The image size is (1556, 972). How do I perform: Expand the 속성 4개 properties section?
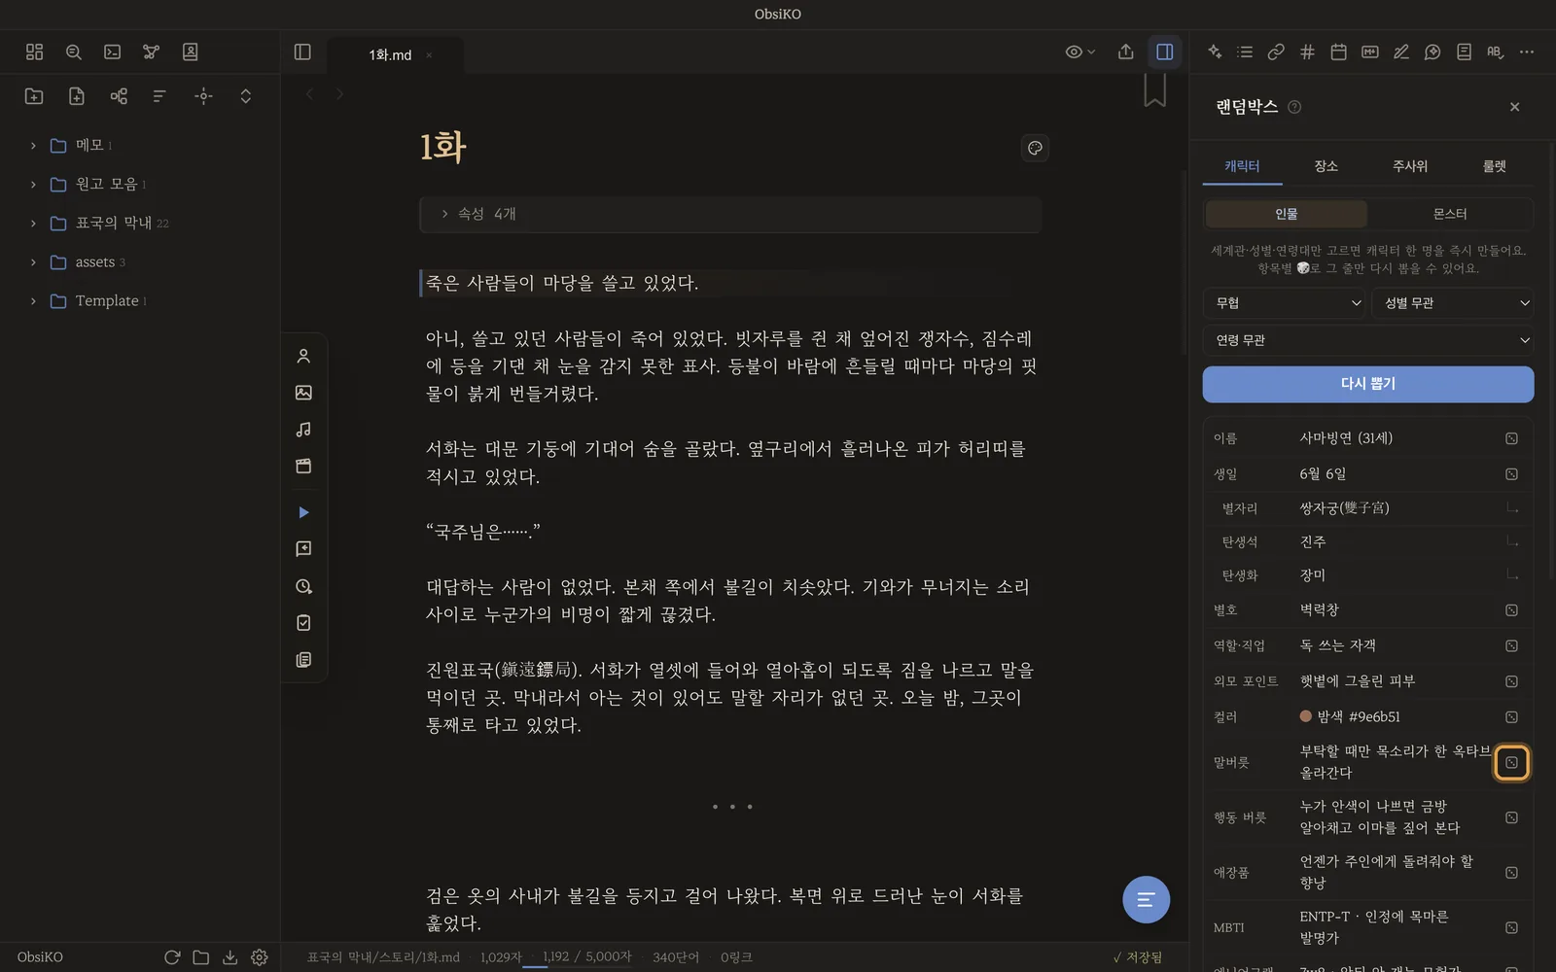pyautogui.click(x=729, y=214)
